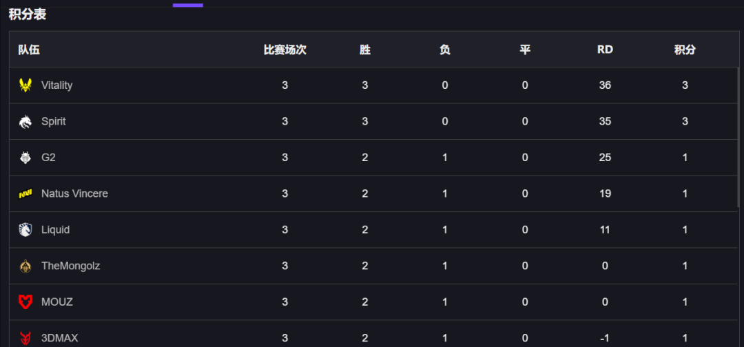Click the TheMongolz round logo icon
Screen dimensions: 744x347
(25, 266)
